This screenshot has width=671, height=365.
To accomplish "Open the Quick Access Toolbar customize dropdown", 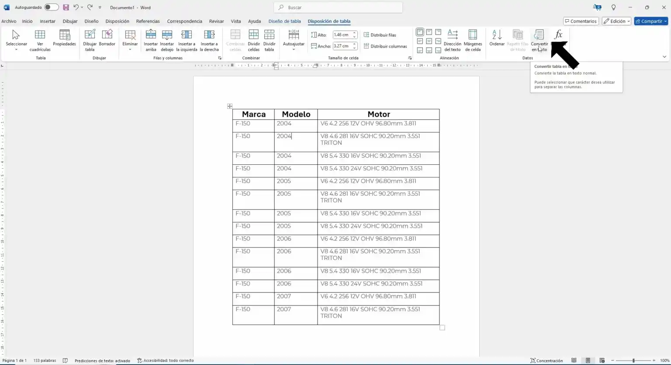I will [x=100, y=7].
